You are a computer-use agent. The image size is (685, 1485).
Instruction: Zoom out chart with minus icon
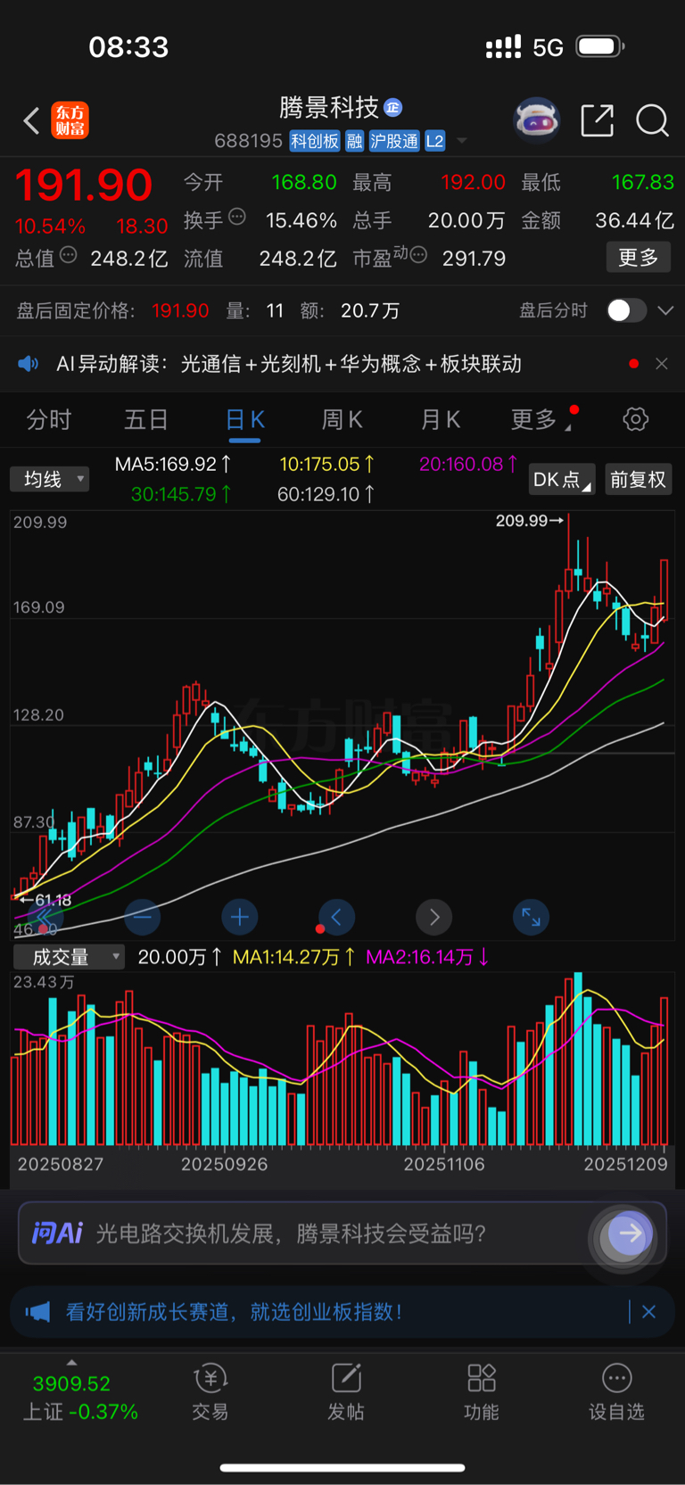coord(143,917)
